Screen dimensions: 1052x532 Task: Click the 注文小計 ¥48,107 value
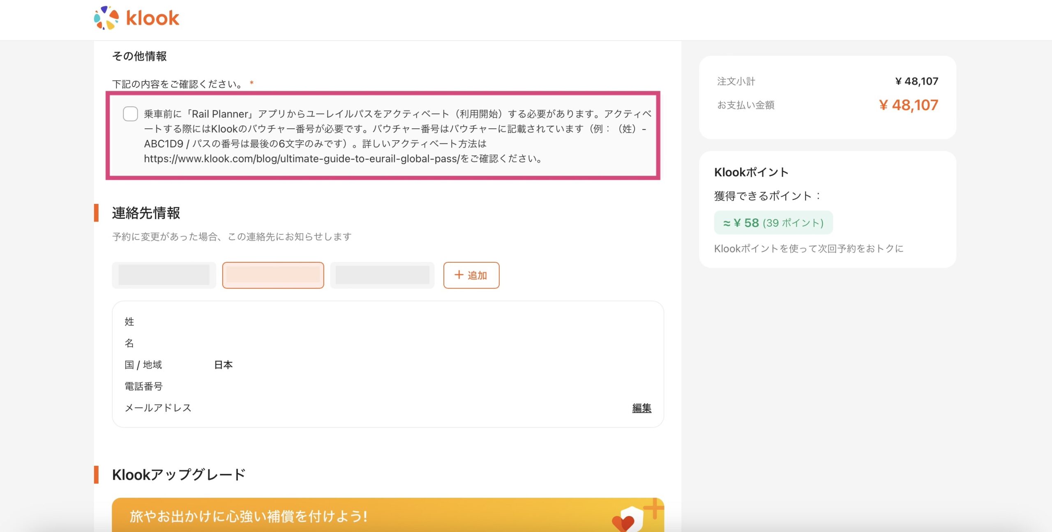[916, 81]
